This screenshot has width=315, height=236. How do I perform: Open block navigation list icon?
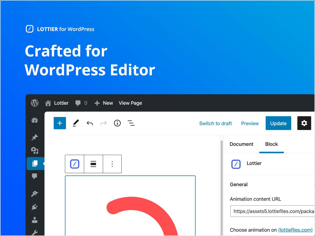click(131, 123)
